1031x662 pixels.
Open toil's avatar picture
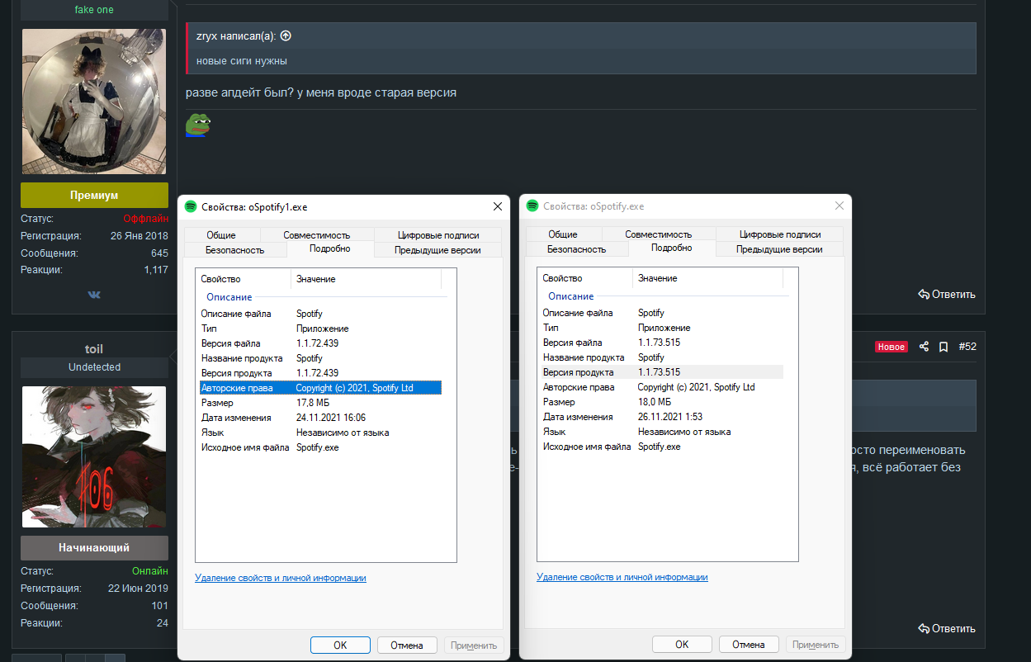click(94, 456)
